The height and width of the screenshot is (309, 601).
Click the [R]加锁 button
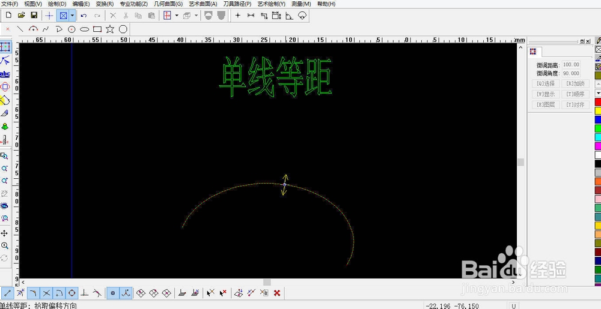tap(575, 83)
